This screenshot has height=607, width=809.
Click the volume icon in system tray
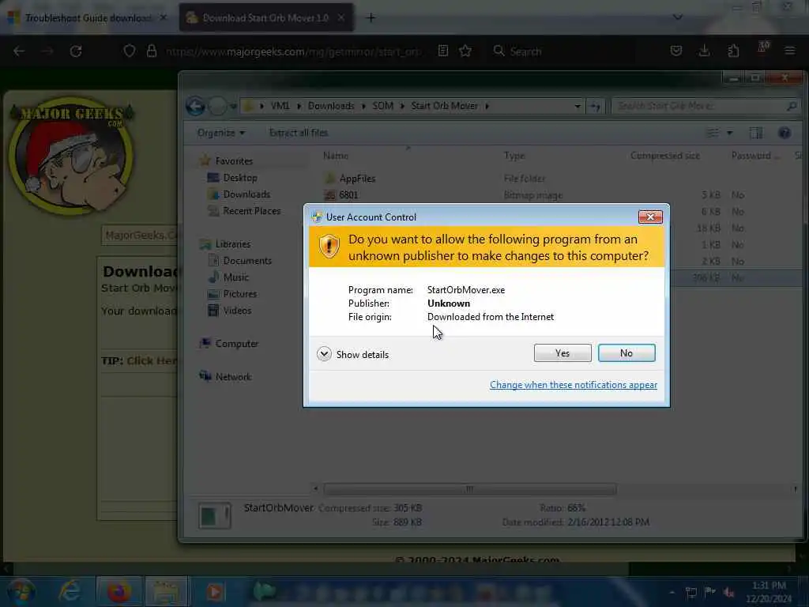click(x=728, y=592)
